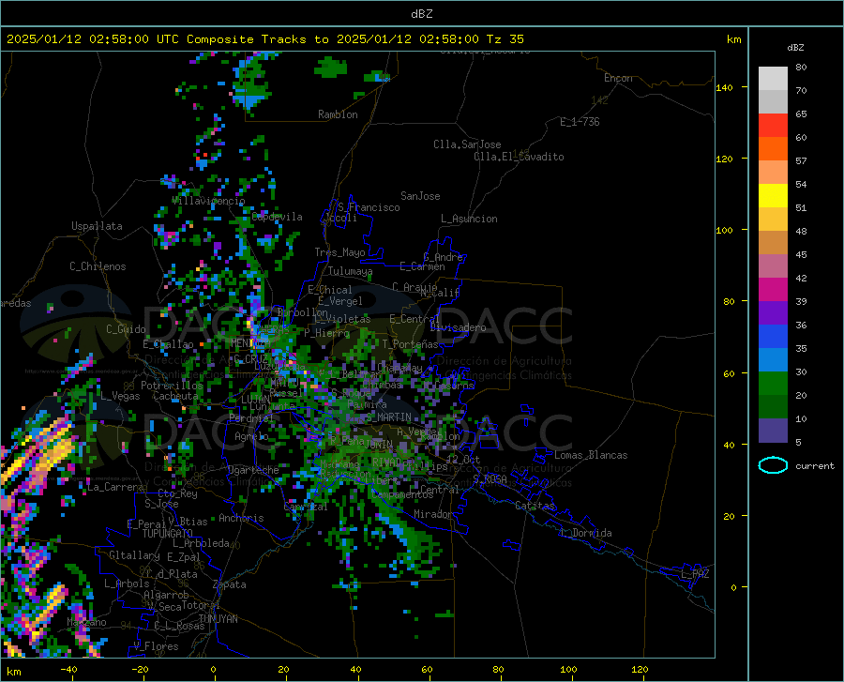This screenshot has height=682, width=844.
Task: Click the 80 dBZ light gray legend swatch
Action: [x=773, y=78]
